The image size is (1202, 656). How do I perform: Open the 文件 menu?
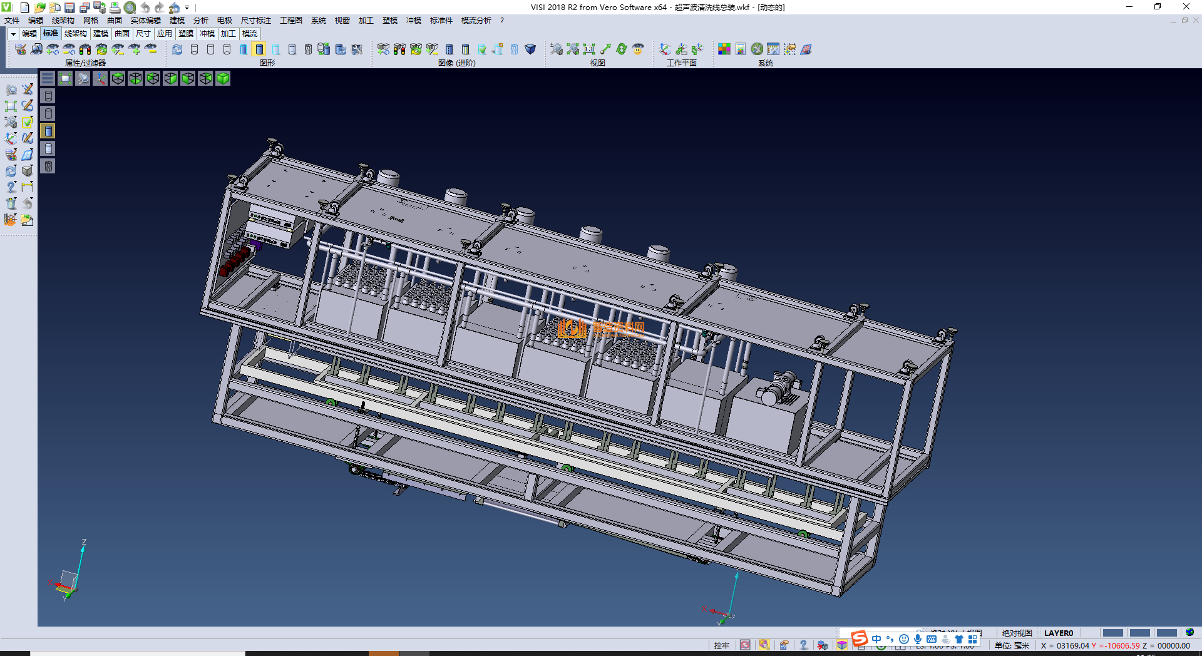12,21
